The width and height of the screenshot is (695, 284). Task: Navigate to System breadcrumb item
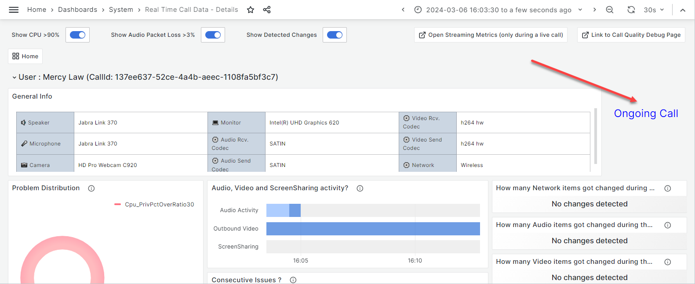pyautogui.click(x=121, y=10)
